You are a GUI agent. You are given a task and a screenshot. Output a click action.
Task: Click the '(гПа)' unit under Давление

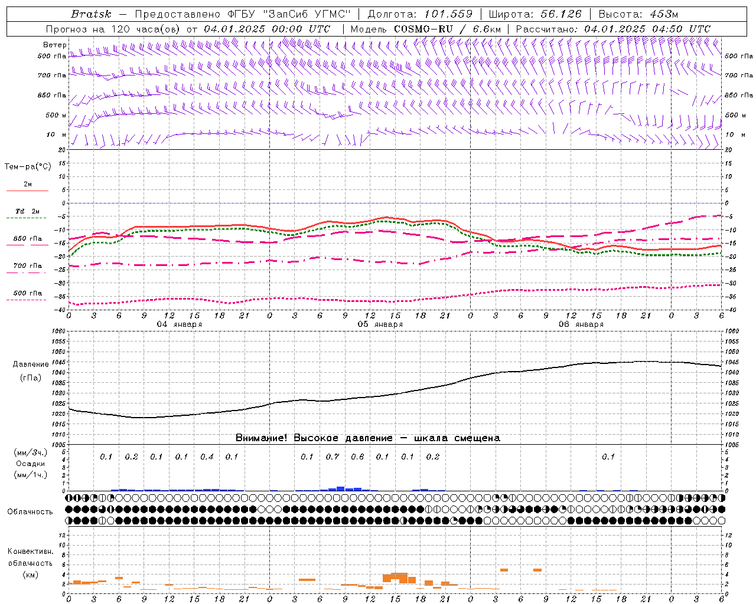pyautogui.click(x=31, y=378)
